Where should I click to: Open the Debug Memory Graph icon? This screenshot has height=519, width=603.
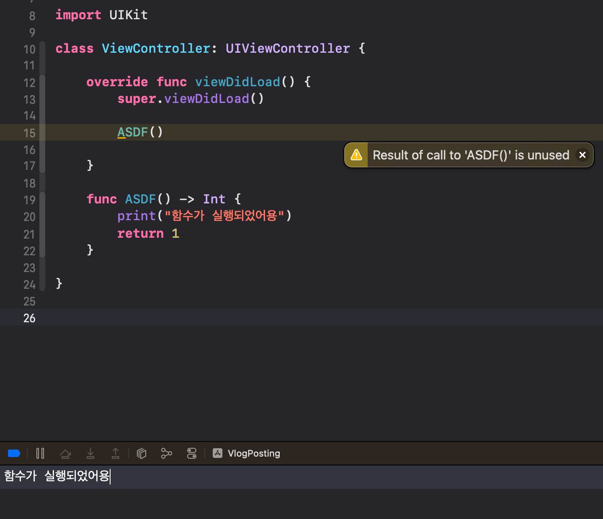click(x=167, y=453)
